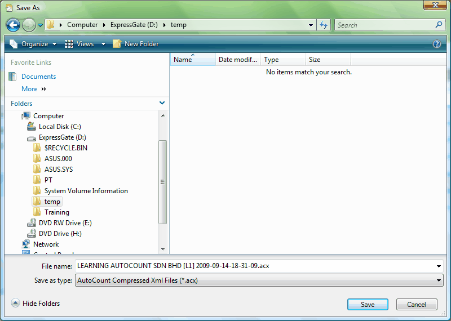Select DVD RW Drive (E:)

pyautogui.click(x=65, y=222)
